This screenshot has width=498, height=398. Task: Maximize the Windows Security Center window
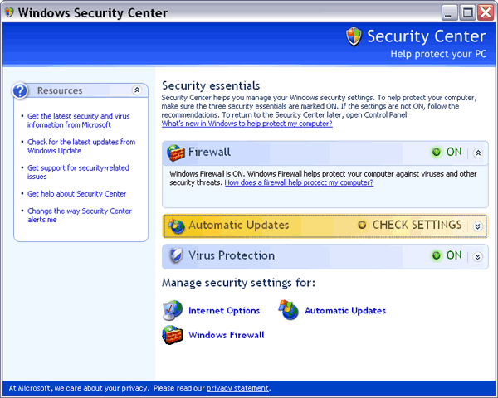tap(466, 12)
